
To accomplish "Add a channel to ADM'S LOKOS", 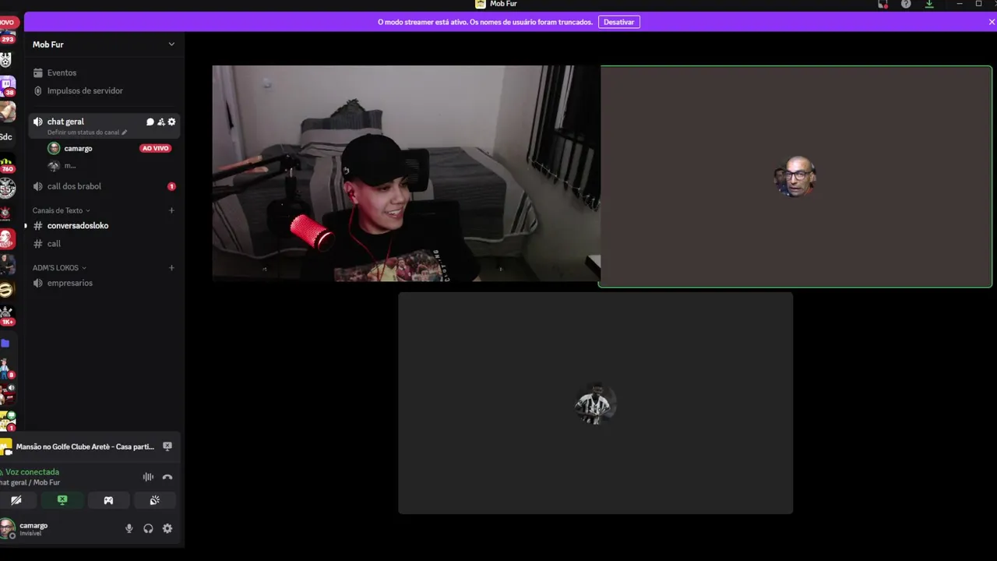I will pos(171,268).
